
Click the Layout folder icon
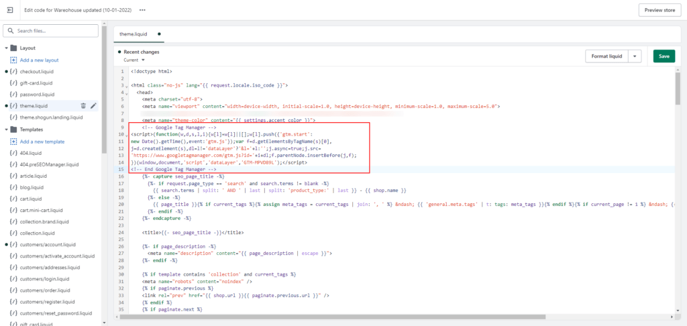[13, 48]
